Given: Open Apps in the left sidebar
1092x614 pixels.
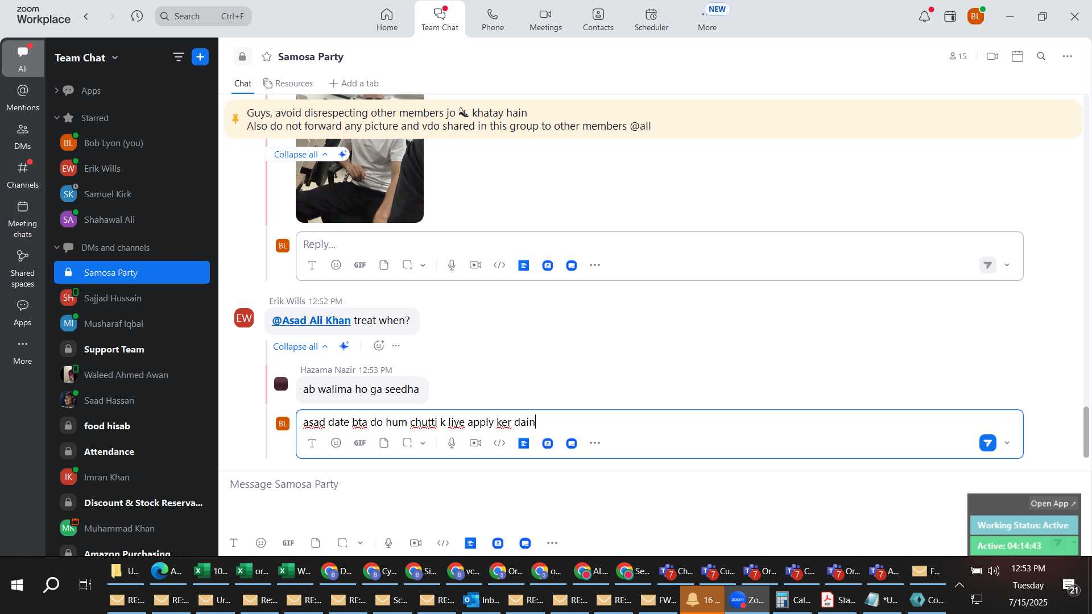Looking at the screenshot, I should tap(23, 313).
